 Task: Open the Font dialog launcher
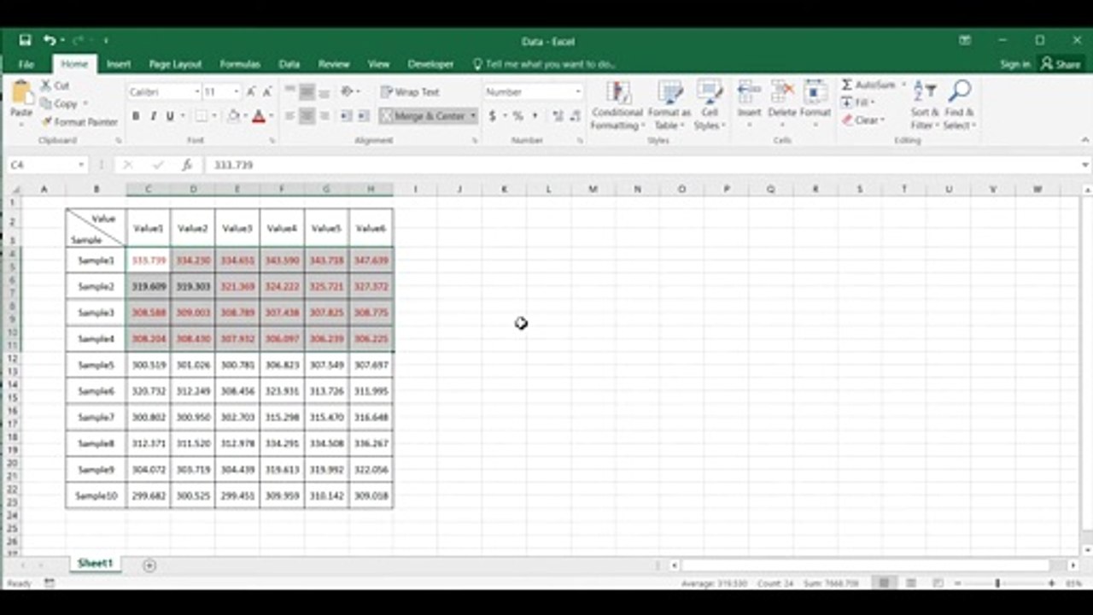coord(272,140)
